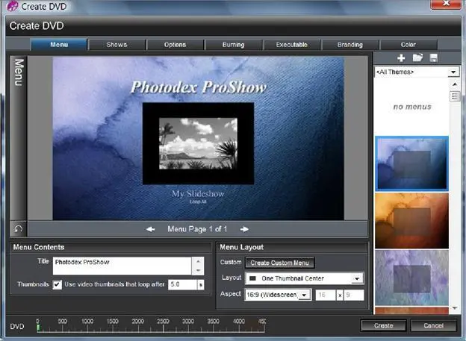Switch to the Shows tab

coord(116,45)
